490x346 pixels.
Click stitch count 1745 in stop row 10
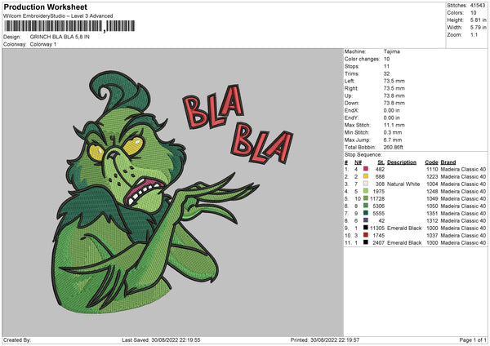click(x=379, y=236)
